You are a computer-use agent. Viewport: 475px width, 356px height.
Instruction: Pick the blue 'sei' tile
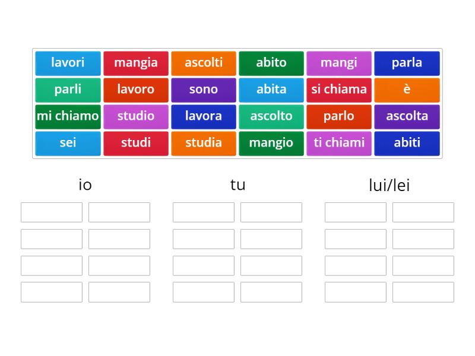tap(68, 143)
